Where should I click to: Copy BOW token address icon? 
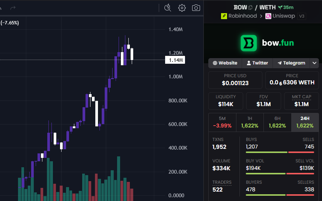coord(250,7)
